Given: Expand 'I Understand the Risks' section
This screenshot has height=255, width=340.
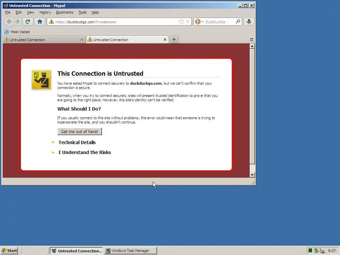Looking at the screenshot, I should [85, 152].
